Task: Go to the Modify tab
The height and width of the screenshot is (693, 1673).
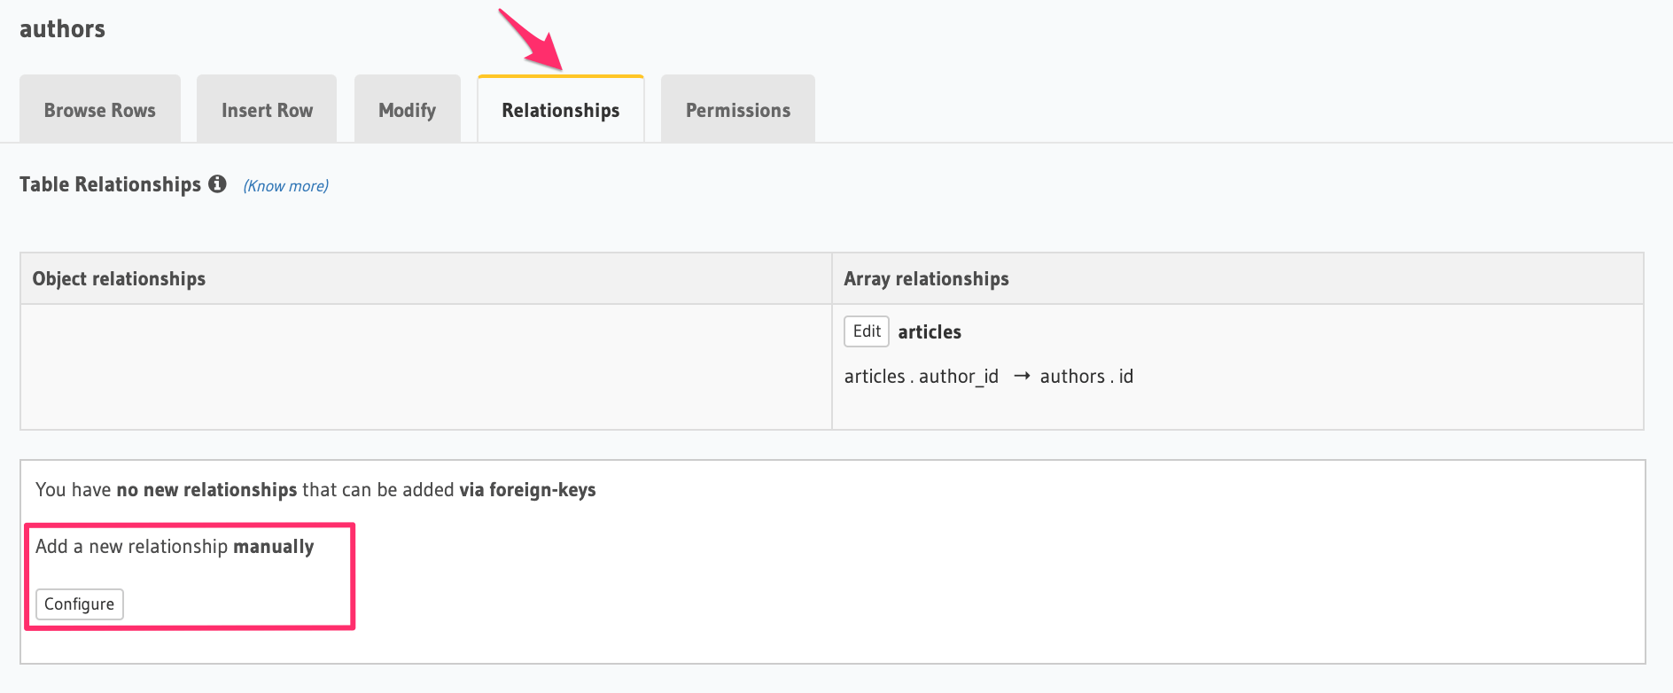Action: (407, 110)
